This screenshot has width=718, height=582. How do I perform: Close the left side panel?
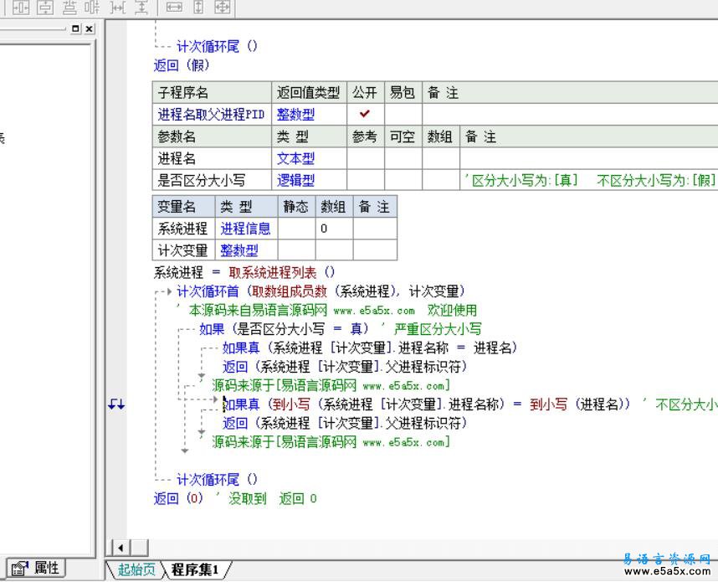(x=90, y=28)
